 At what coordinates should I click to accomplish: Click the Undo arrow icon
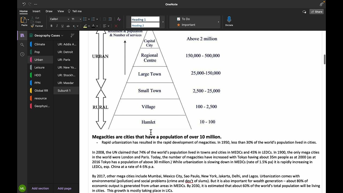[24, 4]
